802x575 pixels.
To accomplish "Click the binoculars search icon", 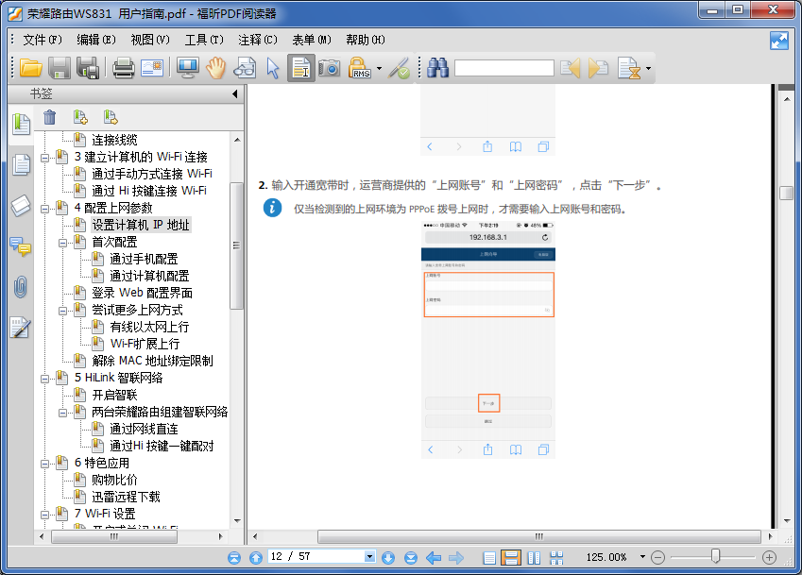I will click(437, 68).
